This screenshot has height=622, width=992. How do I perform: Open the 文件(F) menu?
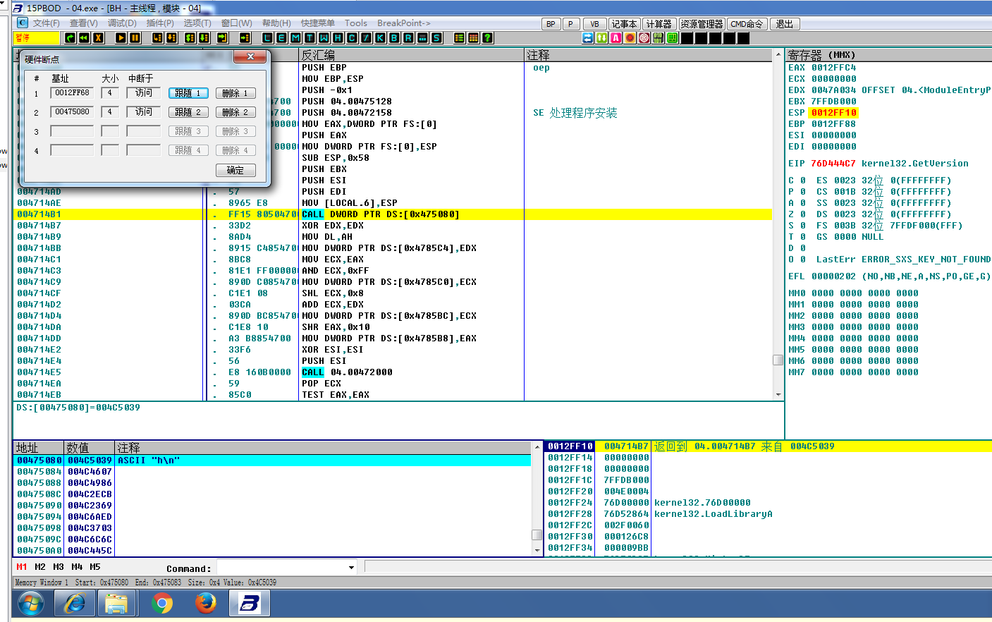point(47,23)
